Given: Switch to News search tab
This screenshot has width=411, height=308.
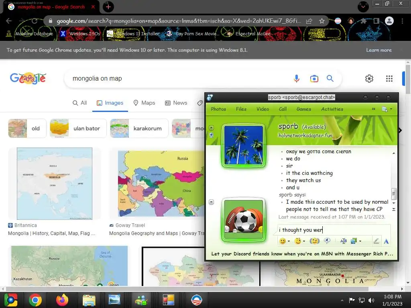Looking at the screenshot, I should 176,103.
